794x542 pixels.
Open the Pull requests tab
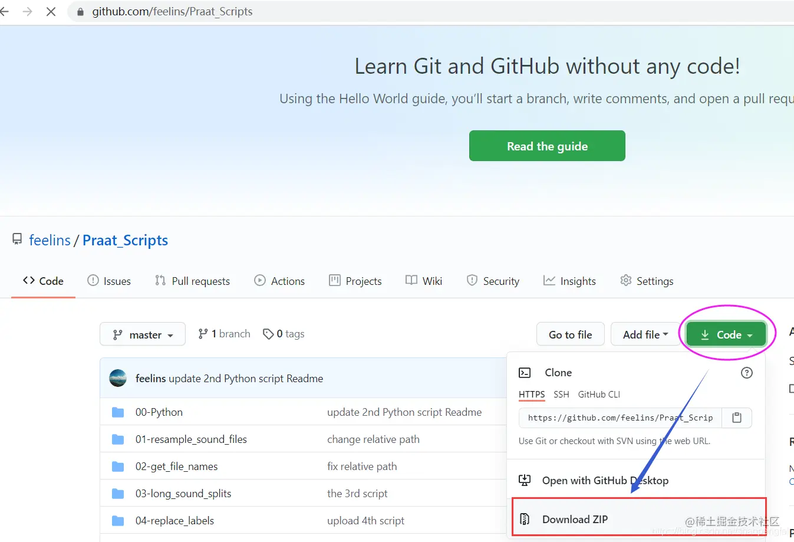click(192, 281)
